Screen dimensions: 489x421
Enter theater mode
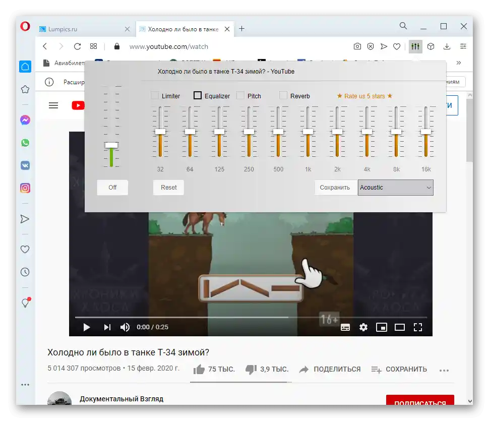pyautogui.click(x=400, y=327)
